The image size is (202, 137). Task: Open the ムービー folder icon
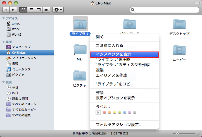tap(179, 50)
